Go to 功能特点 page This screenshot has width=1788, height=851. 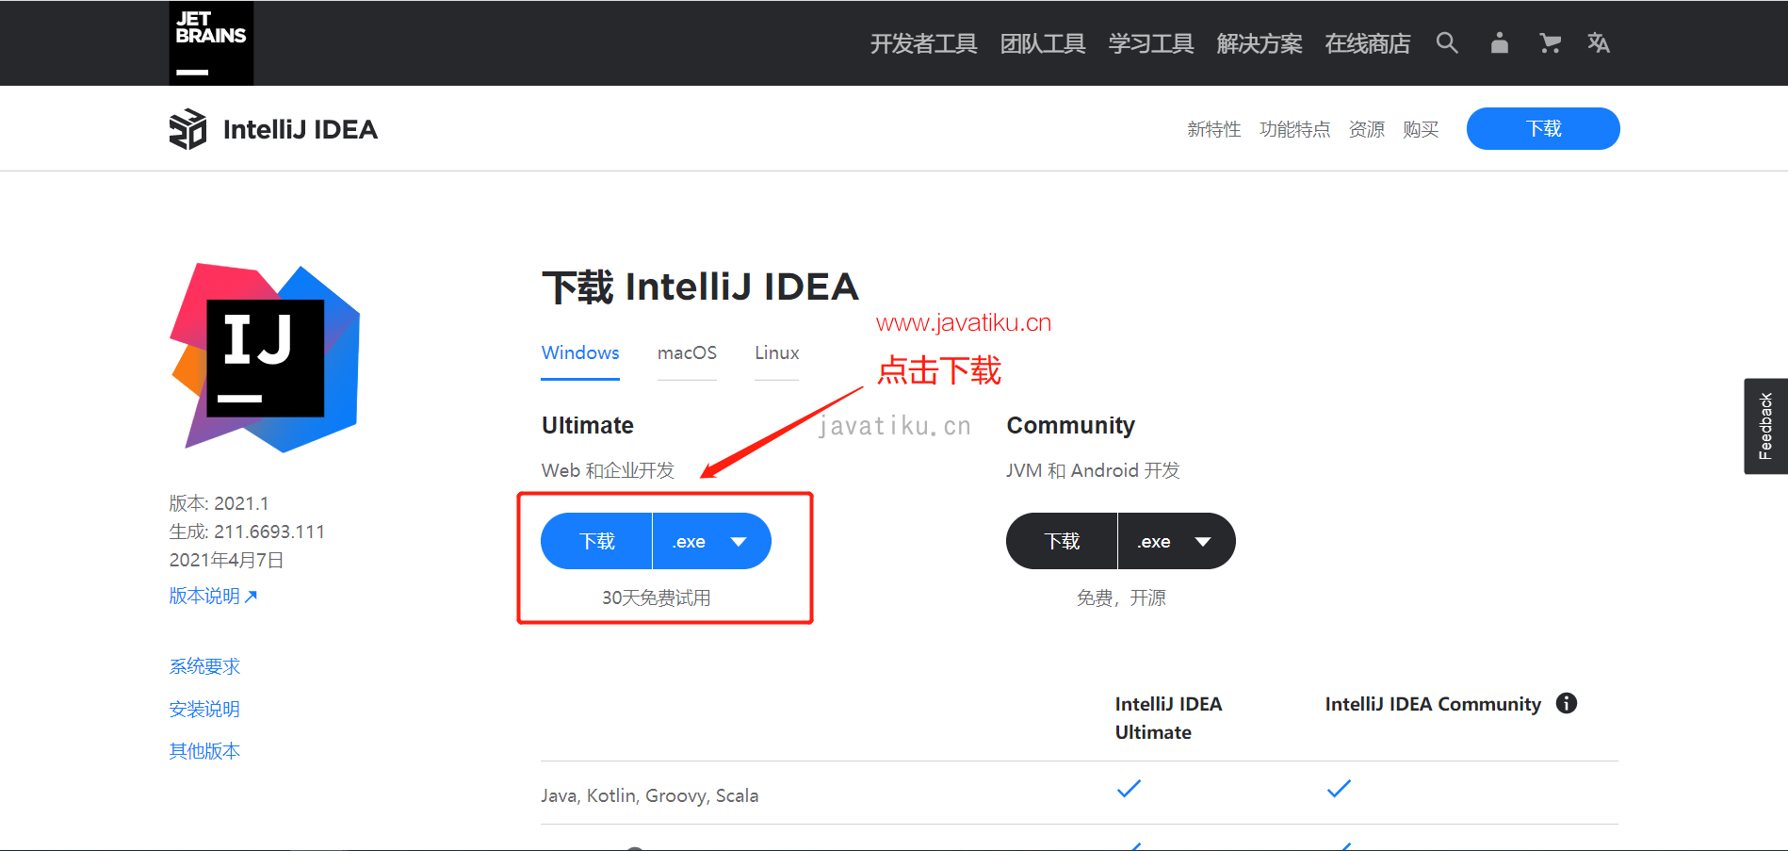pyautogui.click(x=1295, y=129)
